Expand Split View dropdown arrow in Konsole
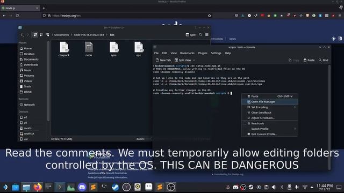 [194, 60]
